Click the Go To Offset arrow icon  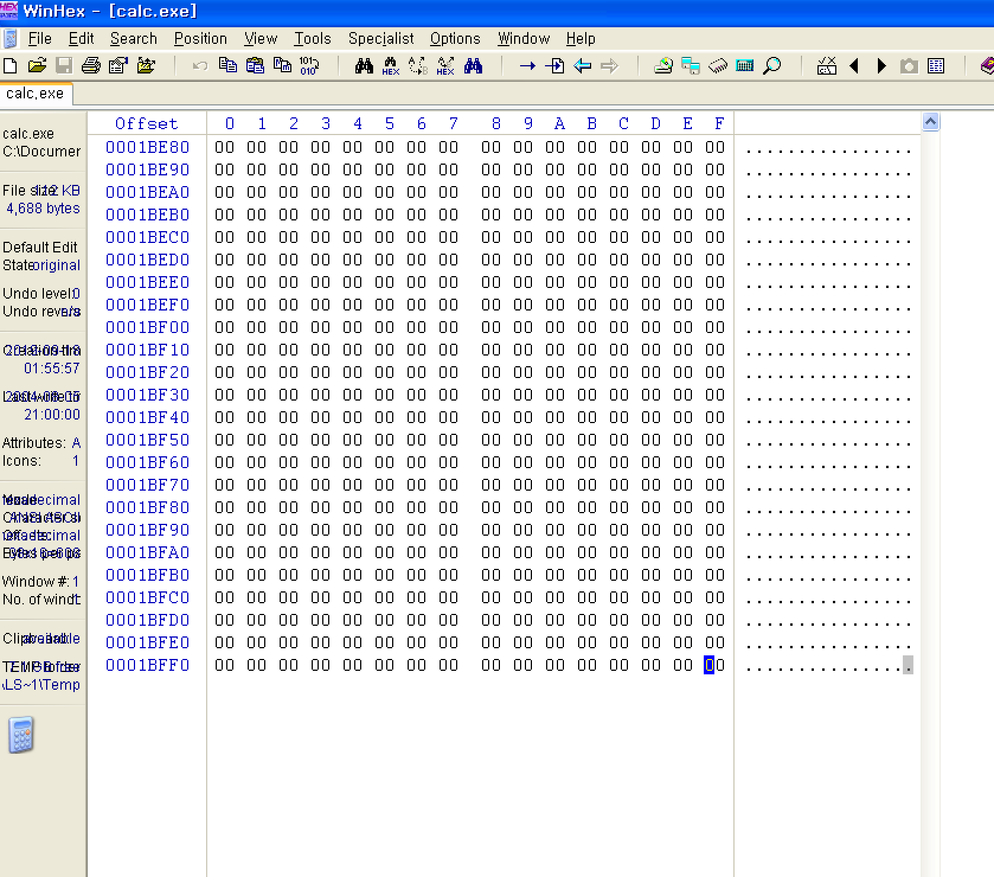tap(527, 66)
